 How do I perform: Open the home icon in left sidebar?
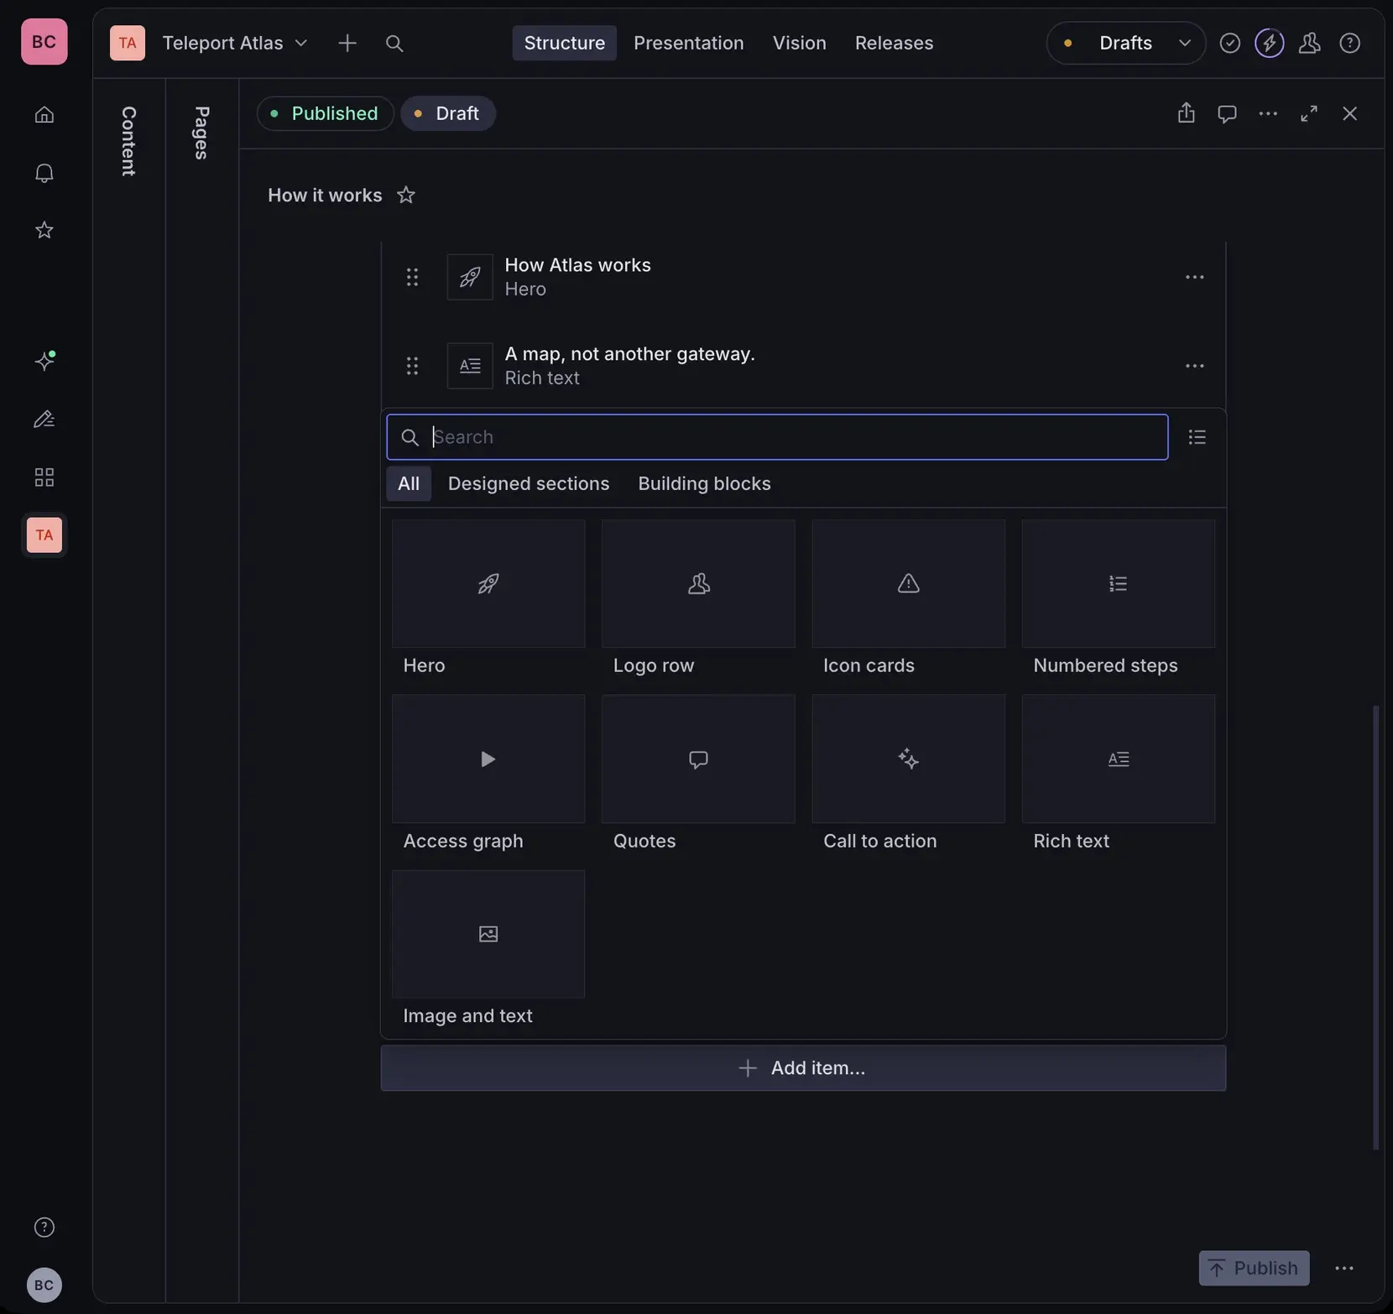coord(44,114)
